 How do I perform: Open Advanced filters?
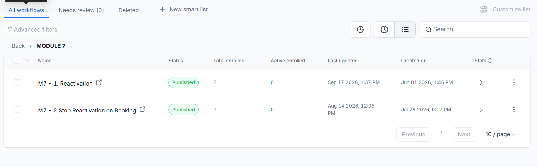point(33,29)
